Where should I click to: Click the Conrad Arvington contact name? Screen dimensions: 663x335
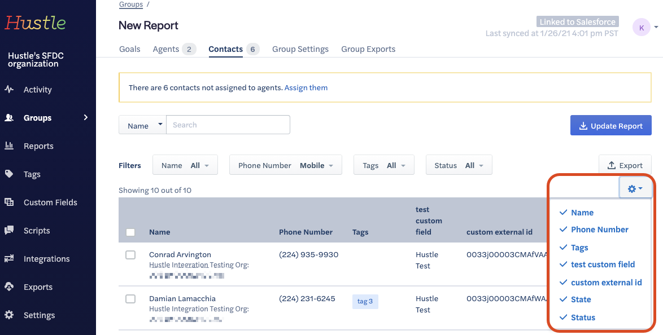click(180, 255)
